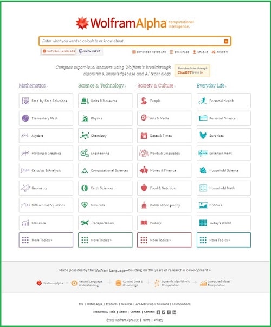This screenshot has width=271, height=327.
Task: Open the People tile
Action: tap(164, 101)
